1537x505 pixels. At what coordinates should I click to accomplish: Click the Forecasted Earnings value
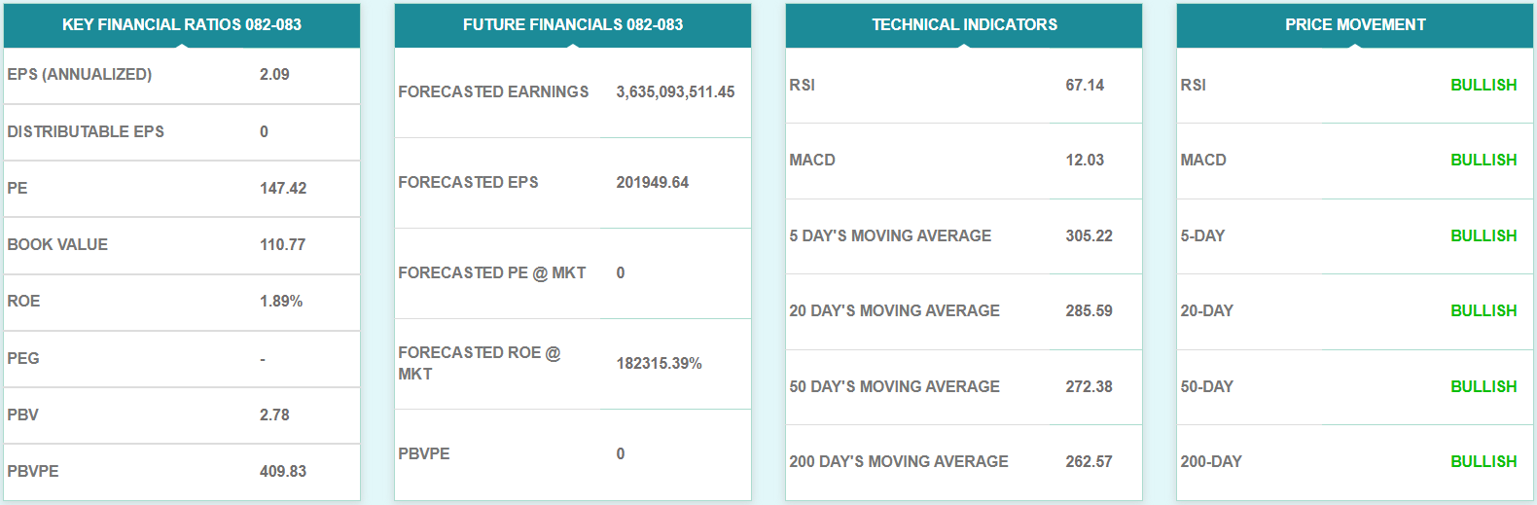[675, 92]
